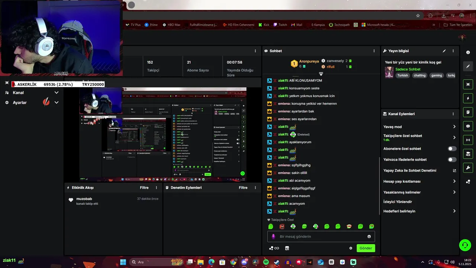Screen dimensions: 476x268
Task: Open the stats panel three-dot menu
Action: tap(255, 51)
